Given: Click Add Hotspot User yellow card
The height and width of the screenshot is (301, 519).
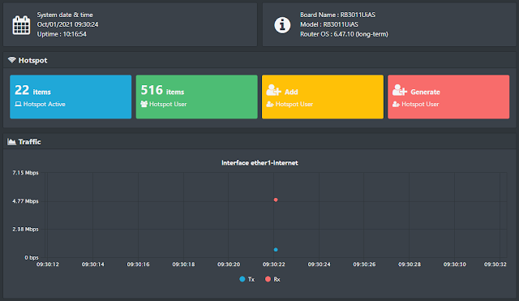Looking at the screenshot, I should pos(323,97).
